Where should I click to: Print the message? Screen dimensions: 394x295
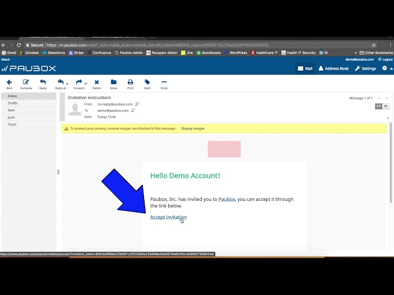pyautogui.click(x=131, y=84)
